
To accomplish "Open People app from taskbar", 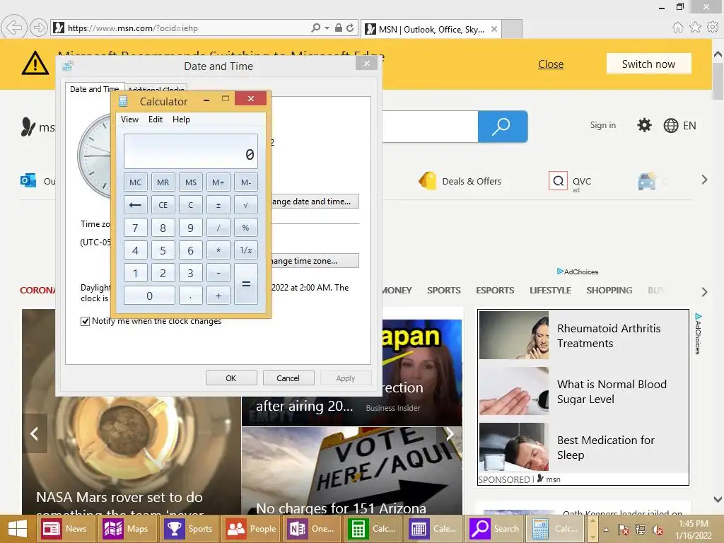I will click(250, 529).
